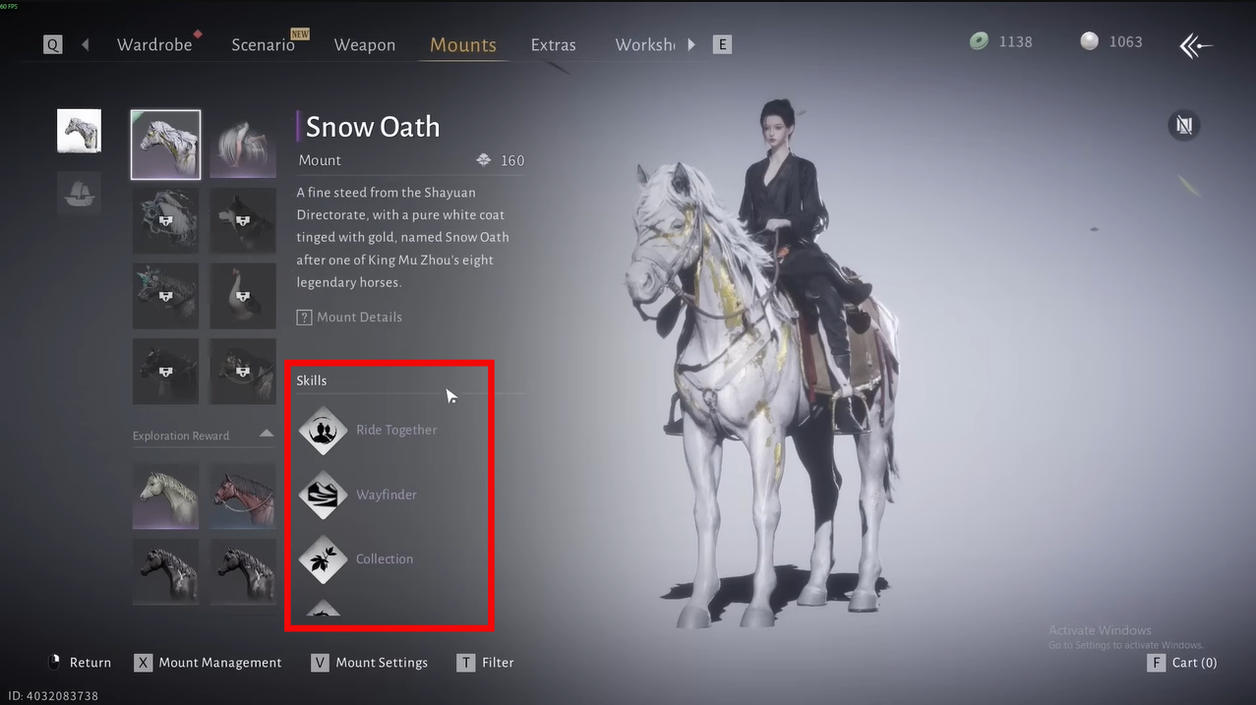Click the pearl currency icon
The image size is (1256, 705).
pos(1089,41)
